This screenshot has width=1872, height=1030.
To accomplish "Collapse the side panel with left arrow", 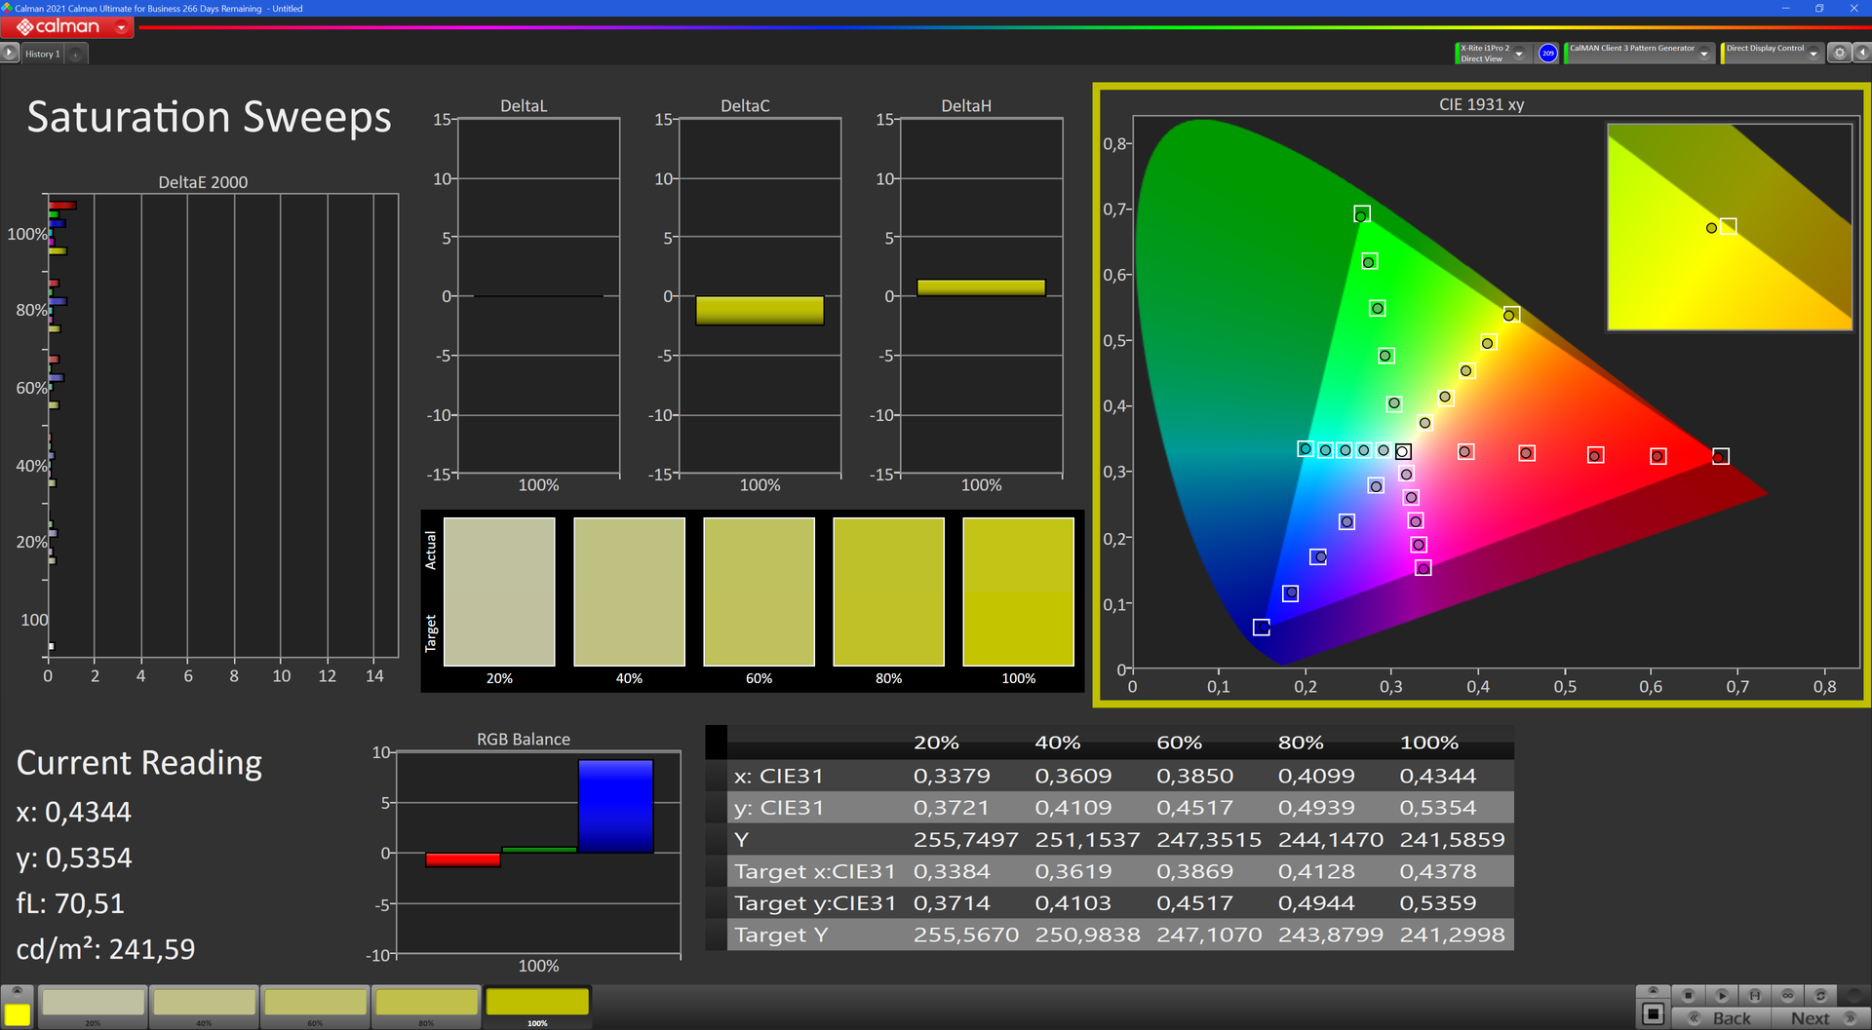I will [1861, 54].
